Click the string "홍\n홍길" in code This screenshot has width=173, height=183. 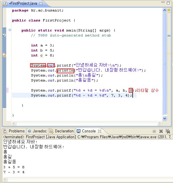[88, 75]
